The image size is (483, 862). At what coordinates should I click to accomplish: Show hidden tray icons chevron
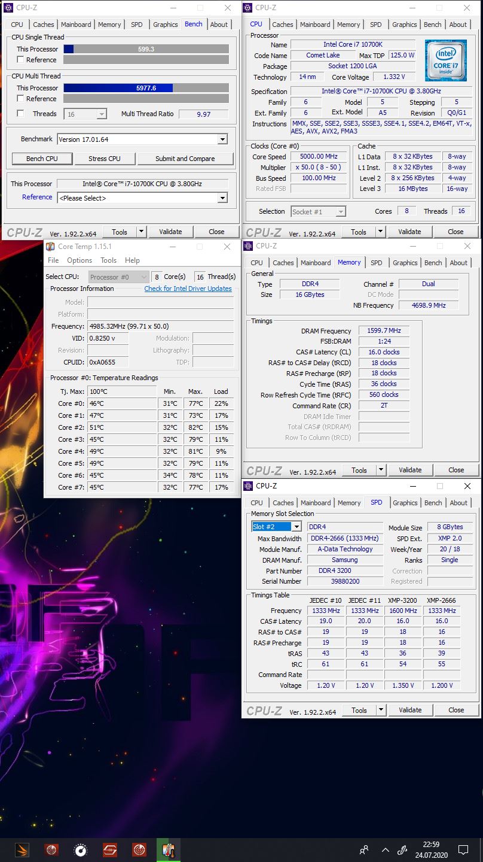385,849
